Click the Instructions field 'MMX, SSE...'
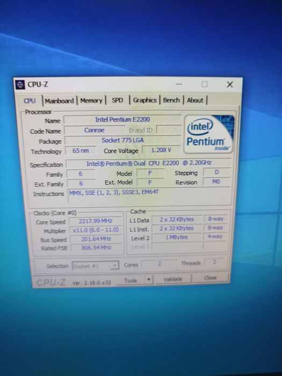This screenshot has height=376, width=282. tap(150, 196)
